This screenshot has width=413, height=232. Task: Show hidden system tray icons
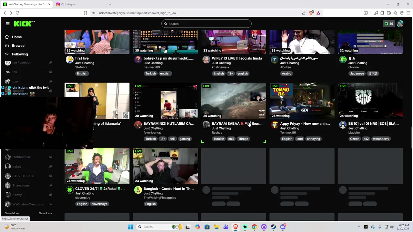click(359, 227)
